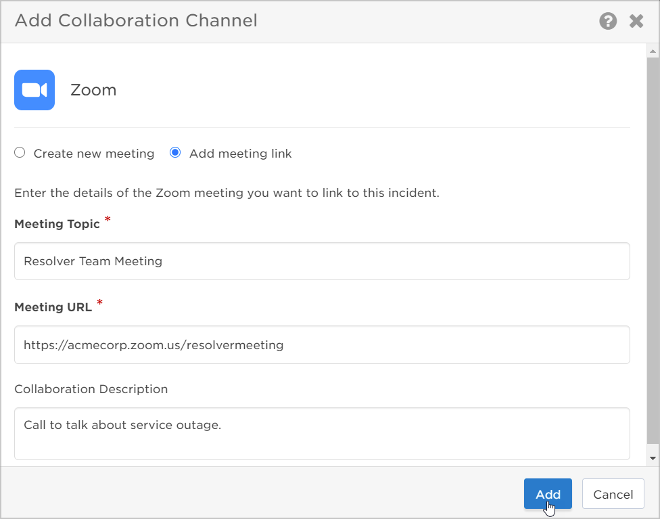Viewport: 660px width, 519px height.
Task: Click the scrollbar up arrow
Action: tap(653, 51)
